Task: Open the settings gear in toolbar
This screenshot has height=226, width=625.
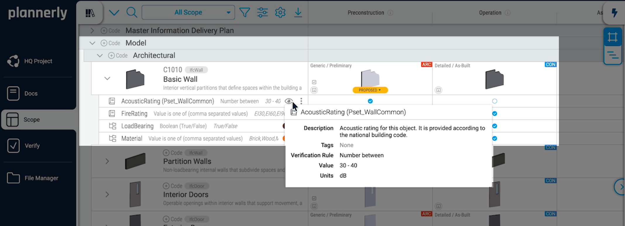Action: click(280, 12)
